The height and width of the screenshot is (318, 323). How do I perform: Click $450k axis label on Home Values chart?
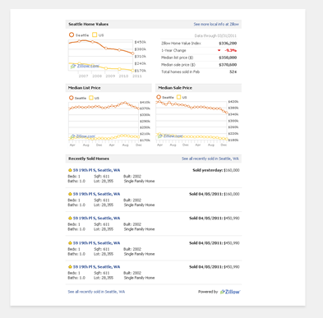141,42
